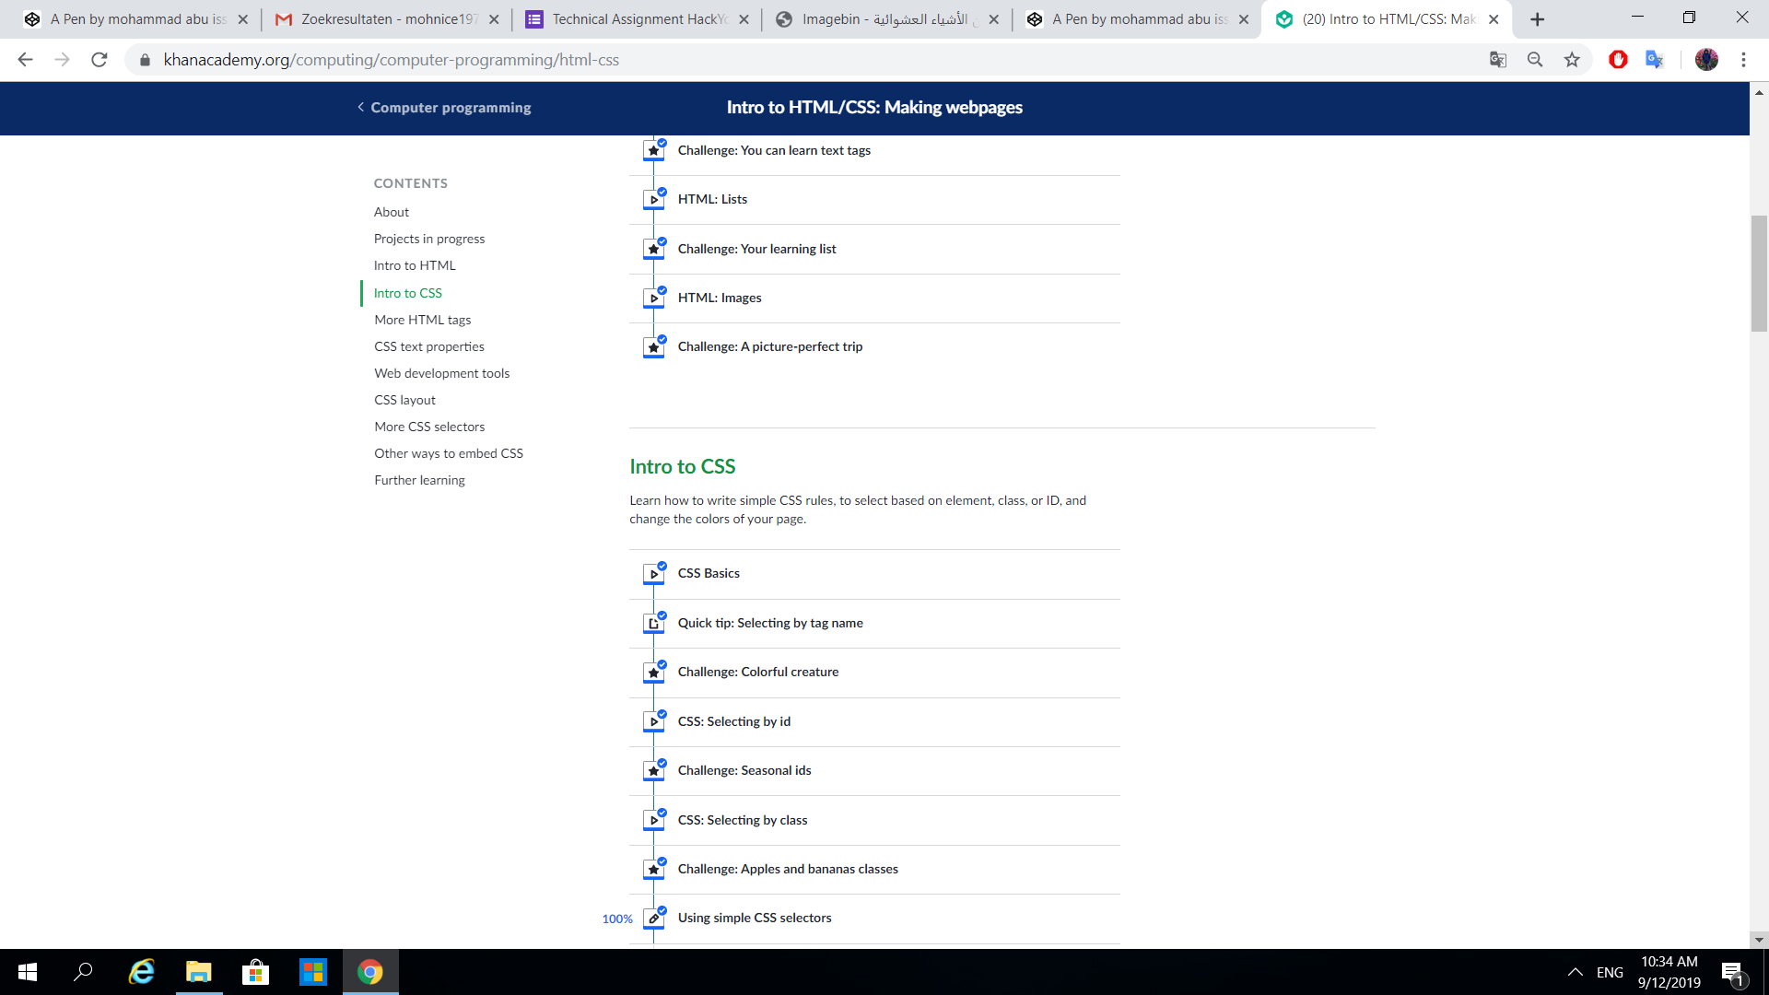This screenshot has height=995, width=1769.
Task: Bookmark this page with the star icon
Action: click(1572, 60)
